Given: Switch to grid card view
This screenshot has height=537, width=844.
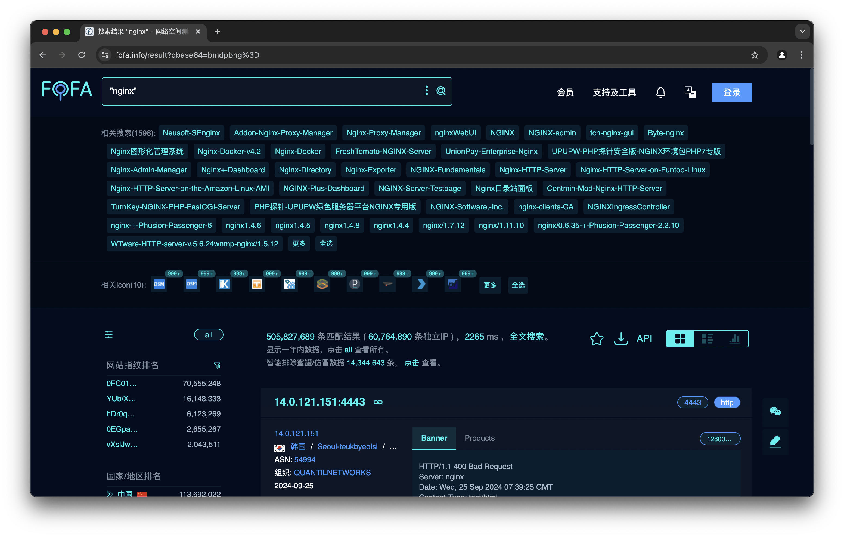Looking at the screenshot, I should (680, 338).
